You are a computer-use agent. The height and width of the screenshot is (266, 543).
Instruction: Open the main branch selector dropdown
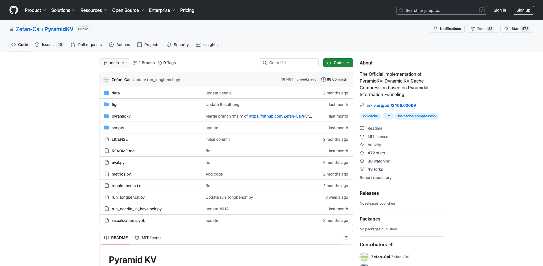114,63
